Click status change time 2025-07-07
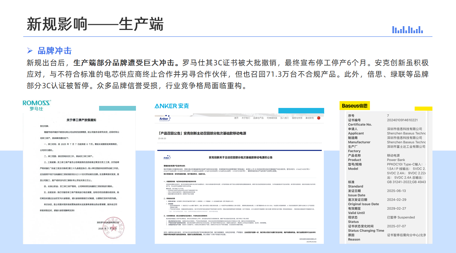The height and width of the screenshot is (253, 456). tap(397, 226)
